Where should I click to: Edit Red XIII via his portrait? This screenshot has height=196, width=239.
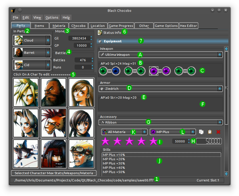point(54,123)
